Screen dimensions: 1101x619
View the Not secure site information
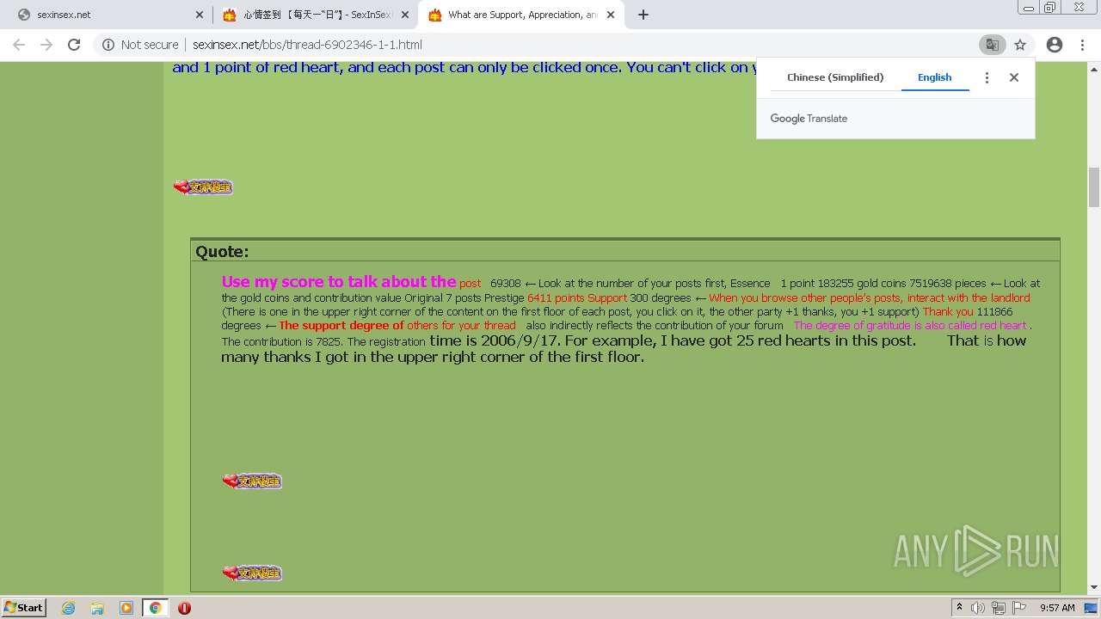(140, 45)
